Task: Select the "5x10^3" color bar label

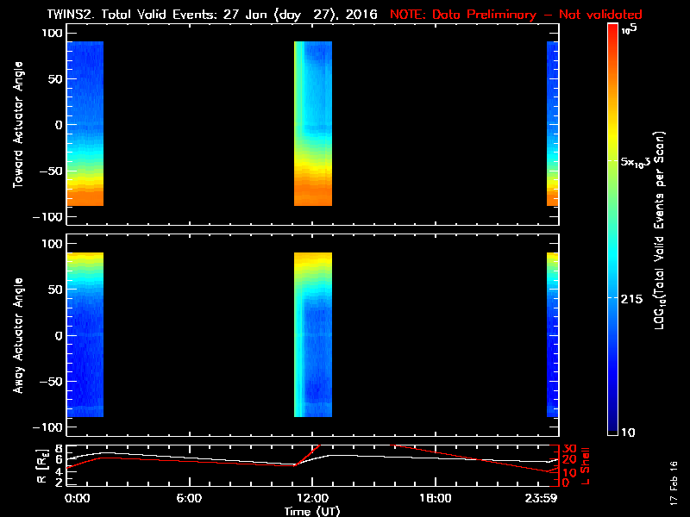Action: tap(636, 161)
